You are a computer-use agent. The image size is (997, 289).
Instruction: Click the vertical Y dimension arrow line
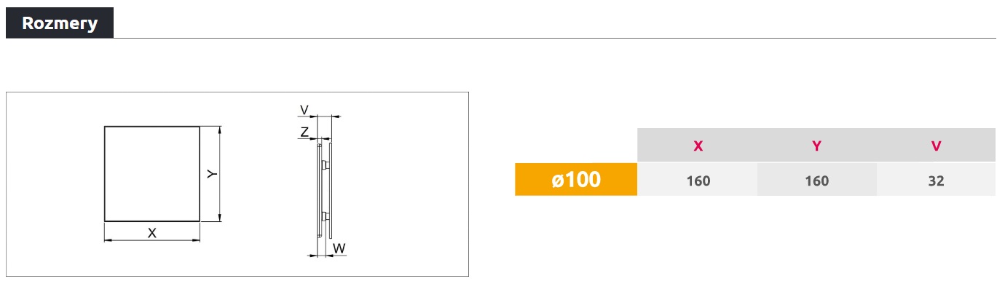219,174
